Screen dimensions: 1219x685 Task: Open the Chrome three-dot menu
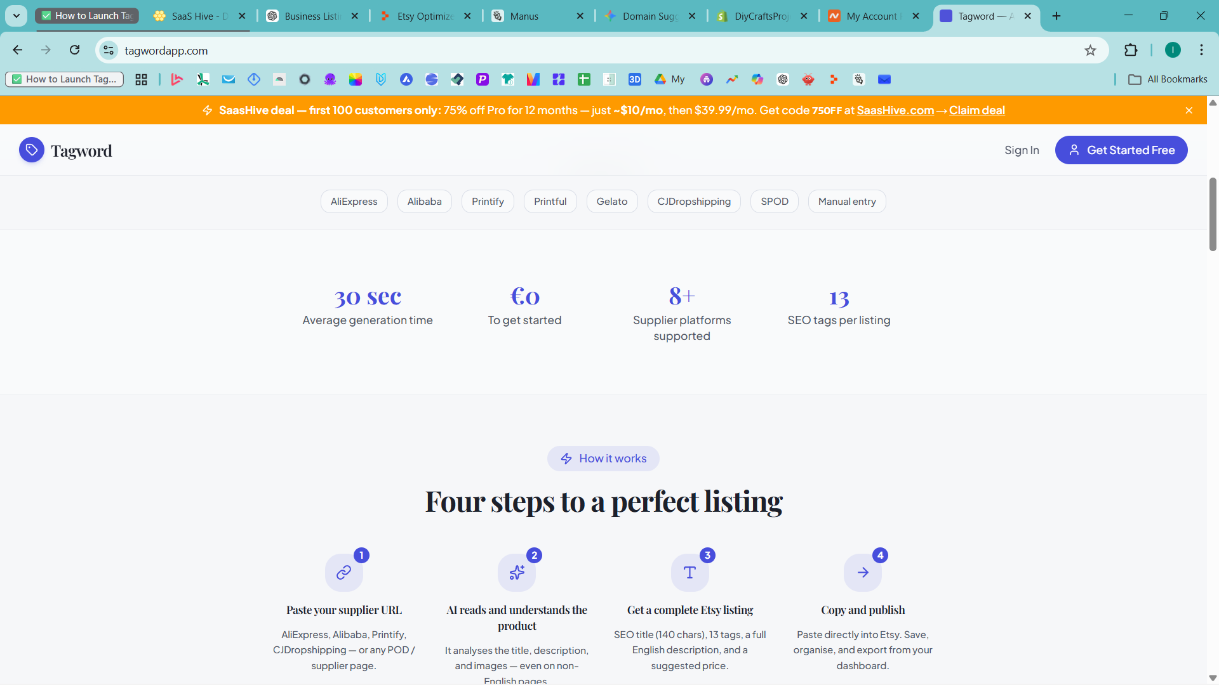(x=1201, y=50)
